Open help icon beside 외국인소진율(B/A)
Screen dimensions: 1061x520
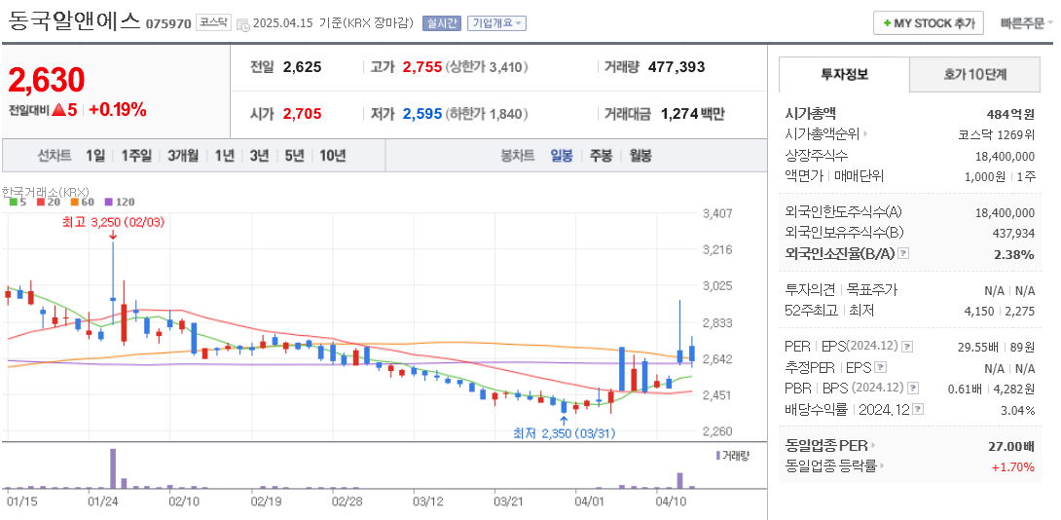[903, 254]
